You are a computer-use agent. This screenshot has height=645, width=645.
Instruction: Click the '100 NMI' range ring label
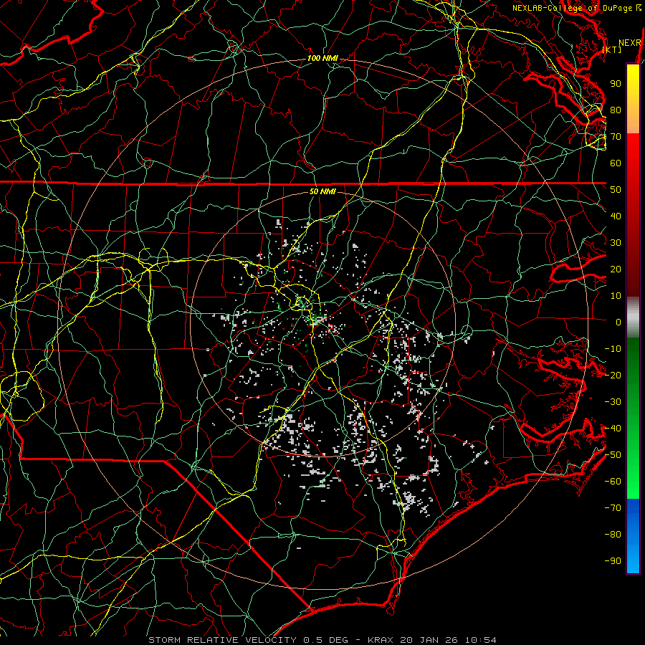pyautogui.click(x=322, y=59)
